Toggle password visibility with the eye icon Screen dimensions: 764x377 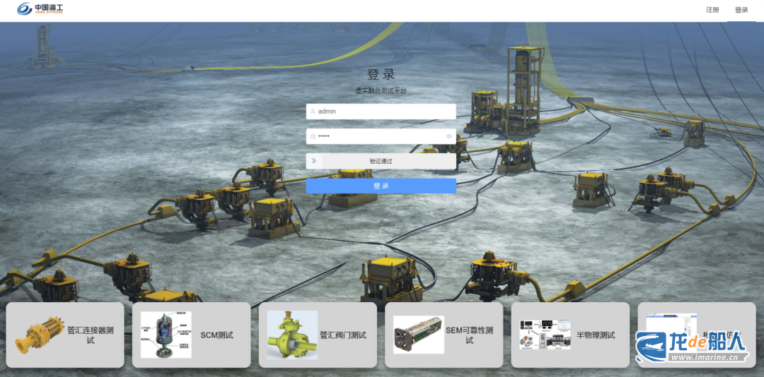pyautogui.click(x=448, y=136)
